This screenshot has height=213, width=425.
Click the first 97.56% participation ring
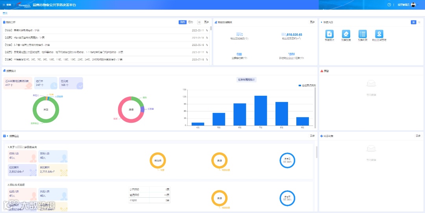click(287, 160)
